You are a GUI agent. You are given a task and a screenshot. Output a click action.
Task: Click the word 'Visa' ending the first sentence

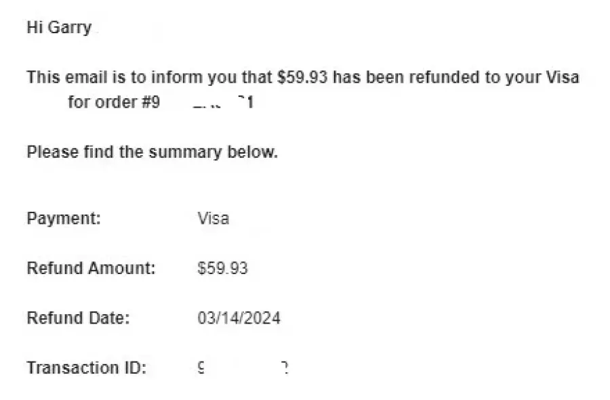click(563, 77)
